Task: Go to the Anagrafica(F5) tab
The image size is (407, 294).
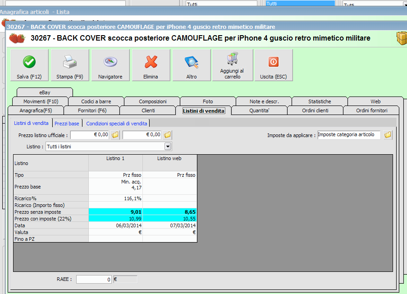Action: [36, 110]
